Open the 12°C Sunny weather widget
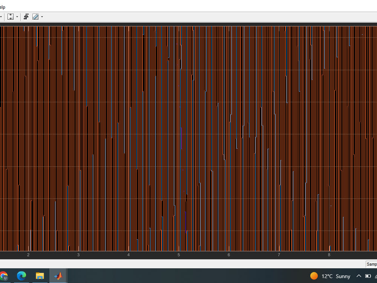This screenshot has width=377, height=283. click(x=330, y=276)
